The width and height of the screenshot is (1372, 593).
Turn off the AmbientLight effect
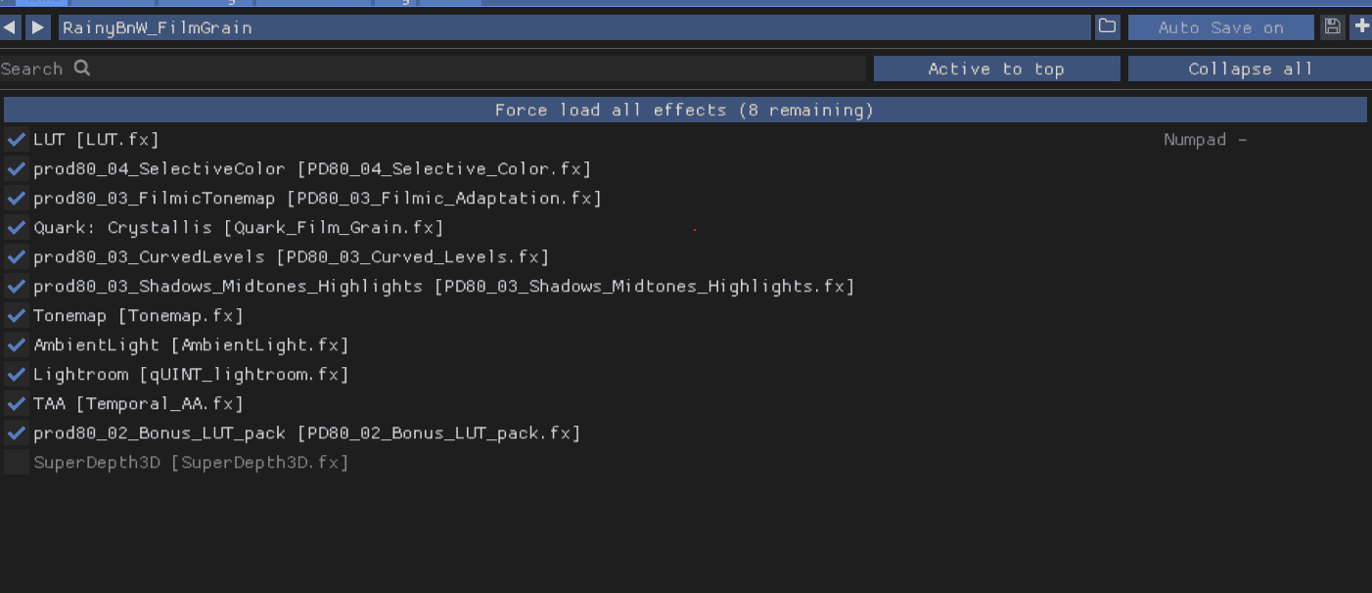[16, 345]
